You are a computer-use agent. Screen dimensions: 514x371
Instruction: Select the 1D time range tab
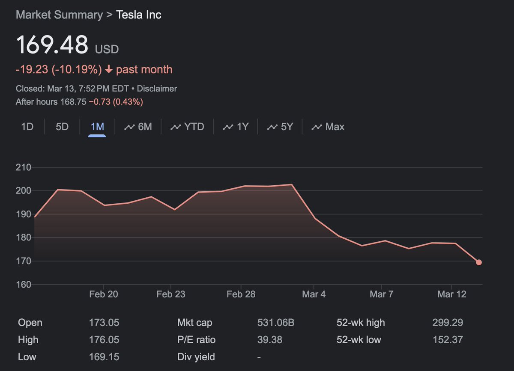pos(27,127)
